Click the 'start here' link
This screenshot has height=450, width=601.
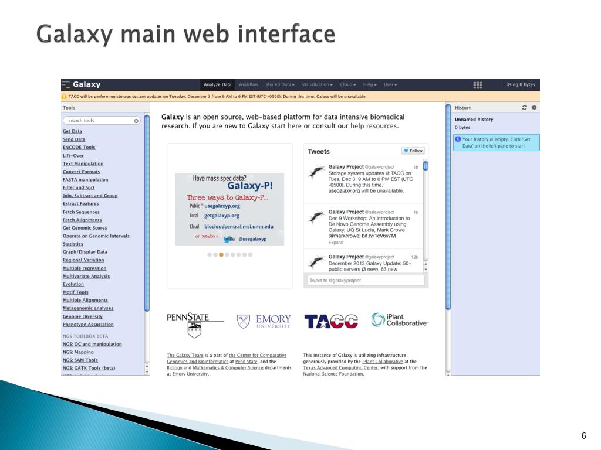coord(286,126)
